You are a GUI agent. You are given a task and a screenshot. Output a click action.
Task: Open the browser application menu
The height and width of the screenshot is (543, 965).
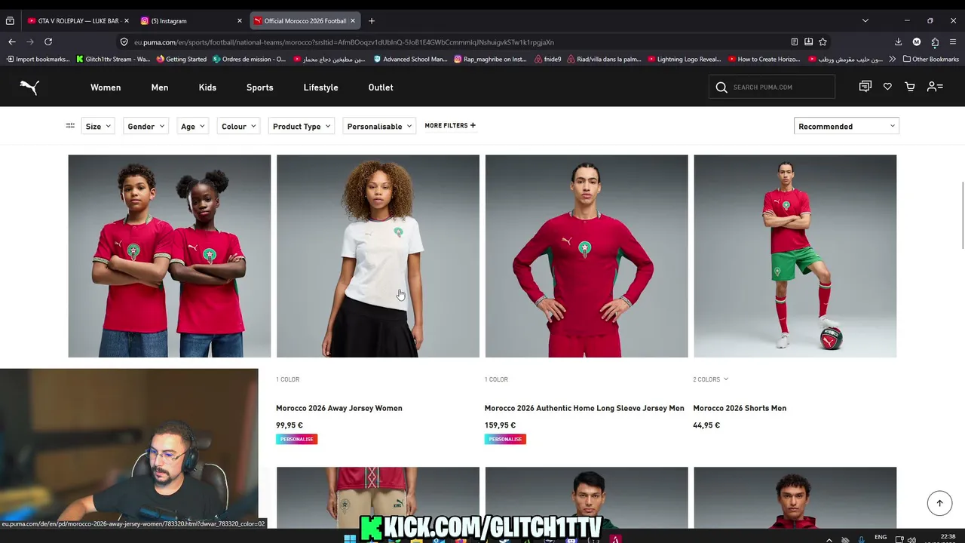(x=953, y=42)
